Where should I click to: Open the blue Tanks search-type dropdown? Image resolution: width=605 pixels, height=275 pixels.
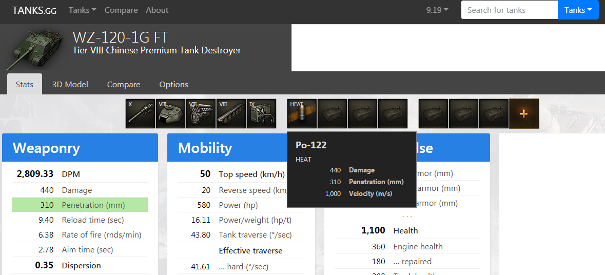[x=578, y=10]
